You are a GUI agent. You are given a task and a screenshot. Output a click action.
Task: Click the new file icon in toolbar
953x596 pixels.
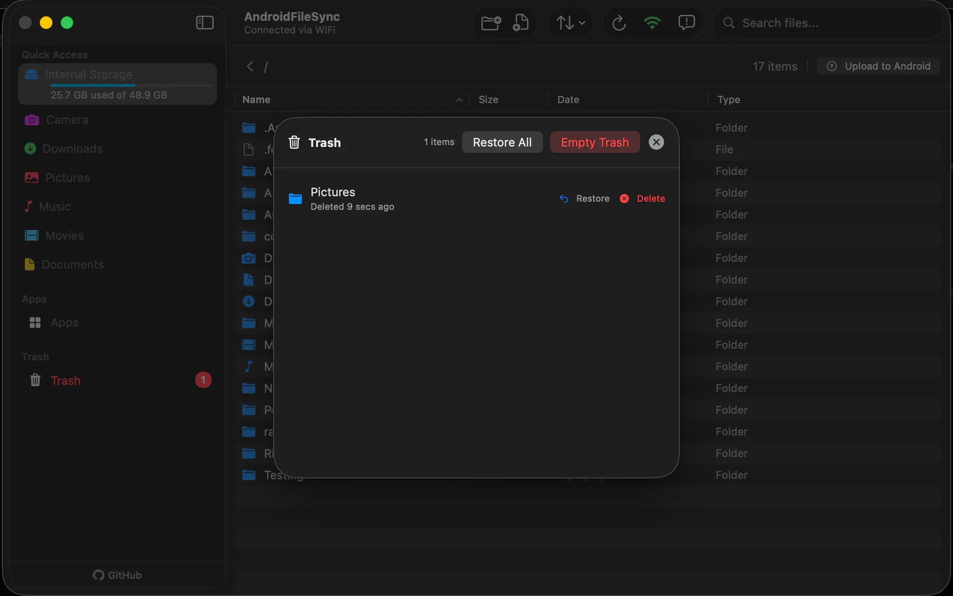click(x=520, y=23)
